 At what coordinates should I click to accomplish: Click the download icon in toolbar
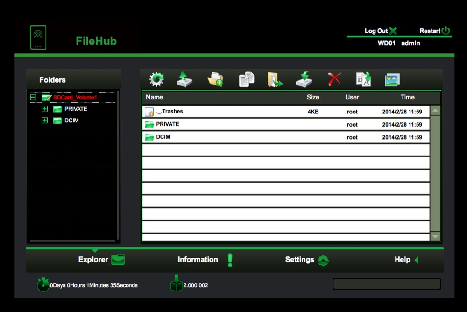(304, 79)
